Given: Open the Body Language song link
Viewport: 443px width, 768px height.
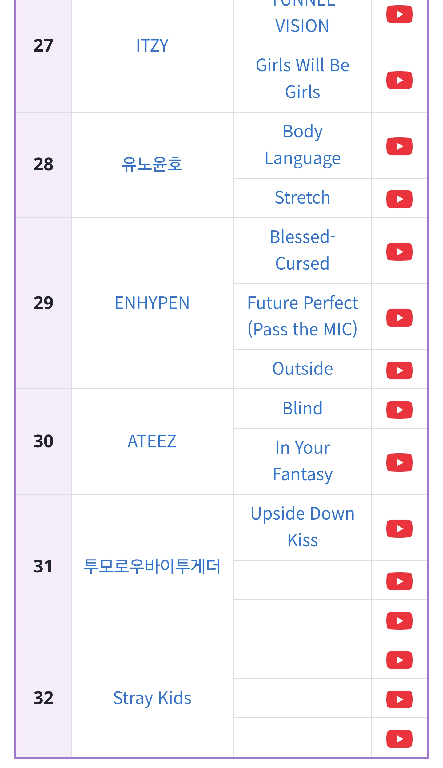Looking at the screenshot, I should point(302,145).
